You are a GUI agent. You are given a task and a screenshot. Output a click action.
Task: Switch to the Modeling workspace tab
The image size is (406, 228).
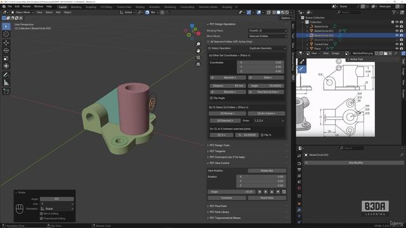[76, 7]
